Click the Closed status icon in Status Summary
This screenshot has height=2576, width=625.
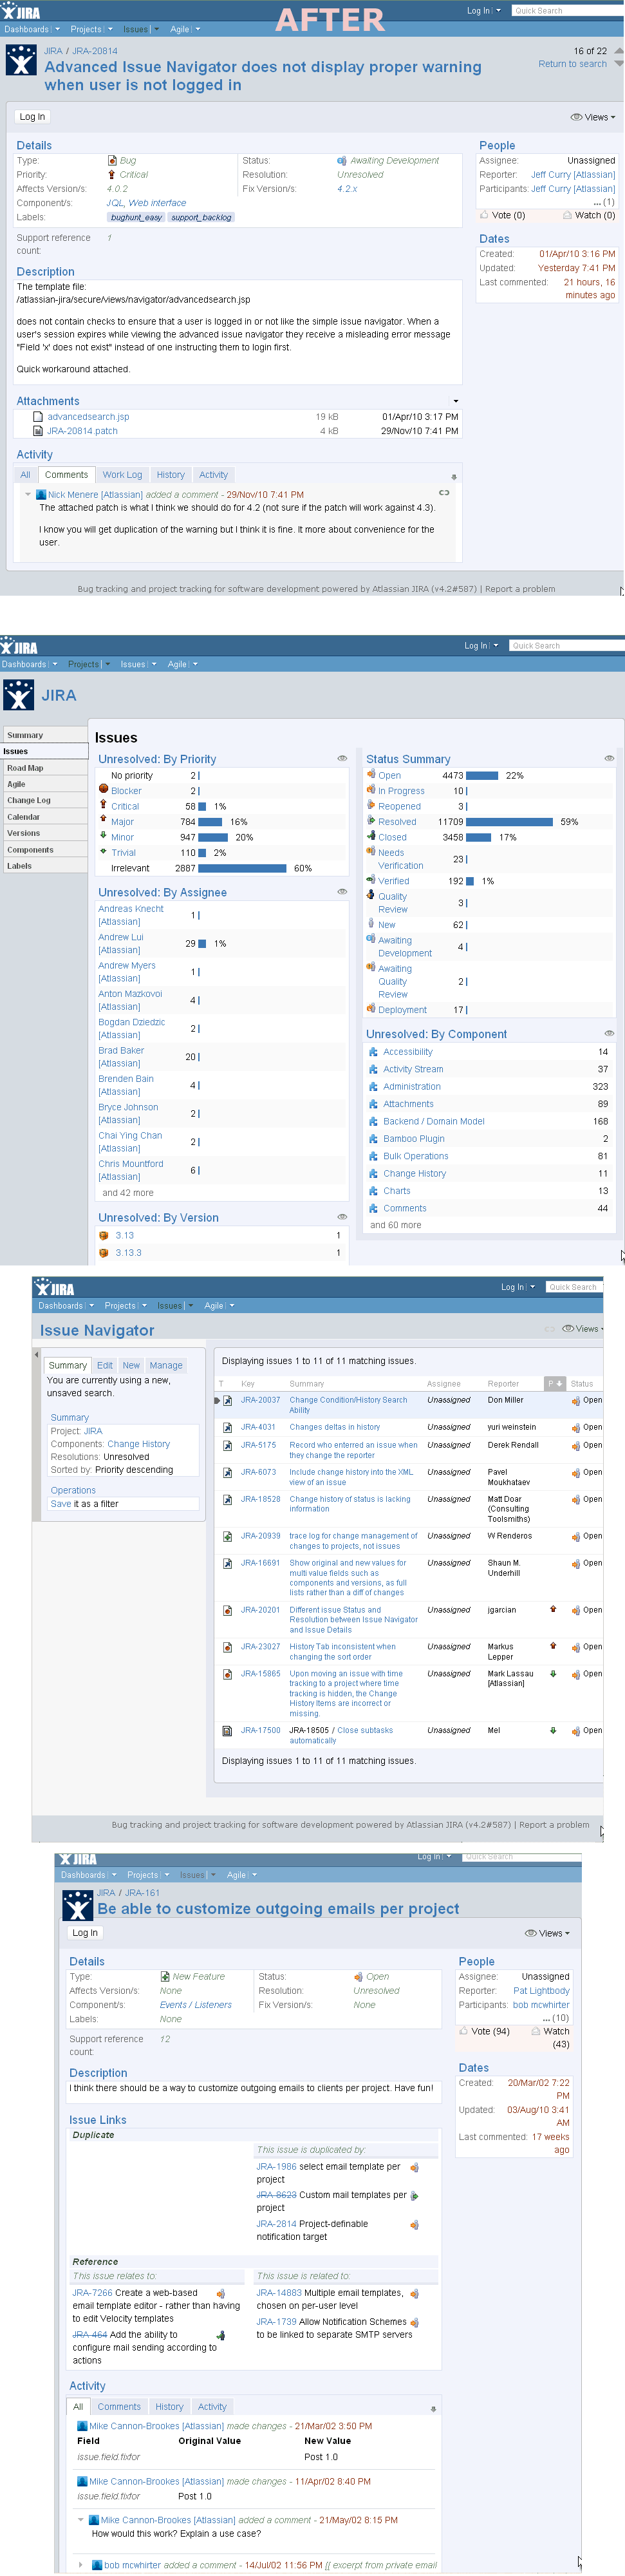click(x=371, y=836)
